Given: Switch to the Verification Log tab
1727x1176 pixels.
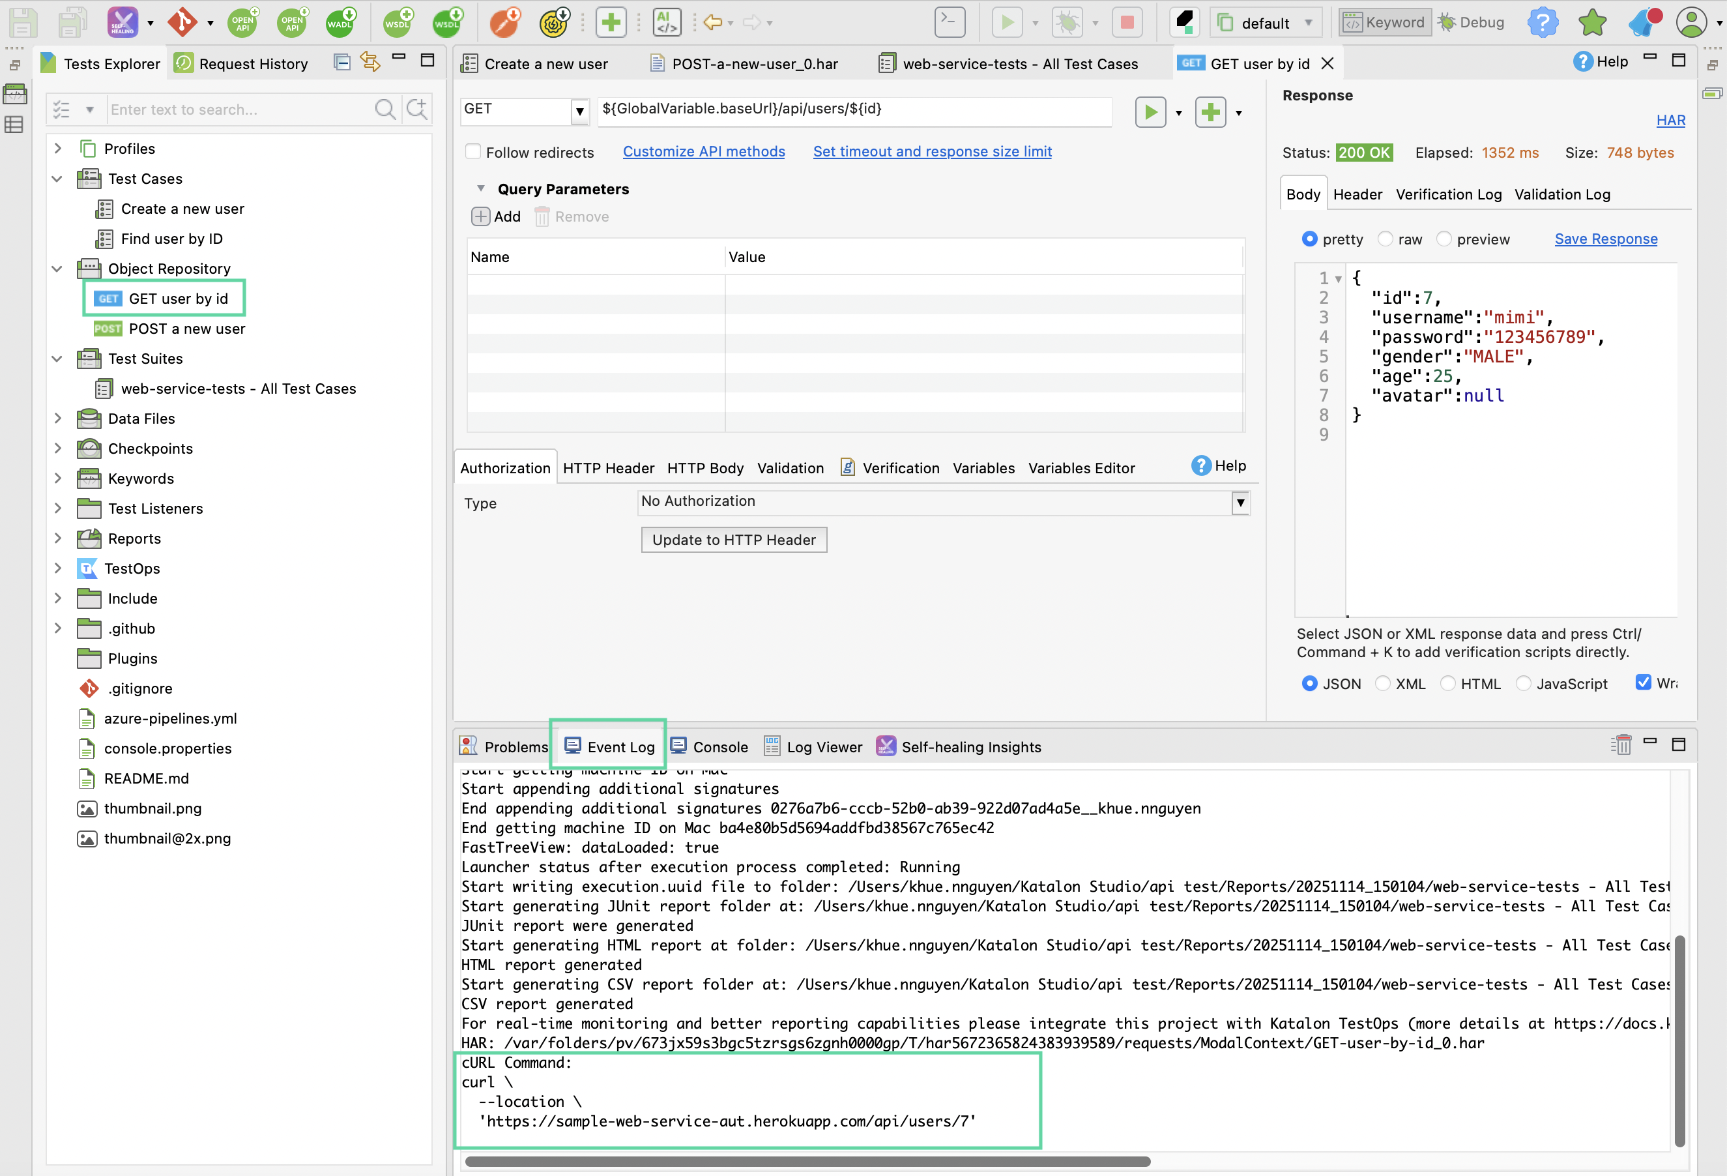Looking at the screenshot, I should click(1447, 194).
